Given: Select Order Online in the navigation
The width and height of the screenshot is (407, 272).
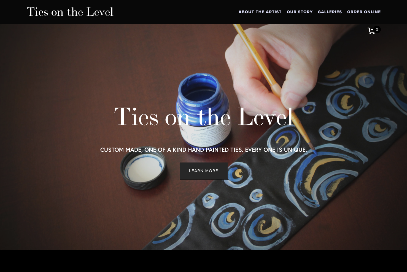Looking at the screenshot, I should (x=364, y=12).
